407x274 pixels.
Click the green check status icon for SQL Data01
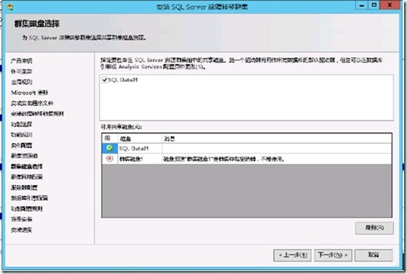pos(109,148)
